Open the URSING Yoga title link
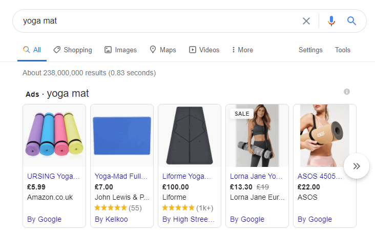The image size is (375, 234). pos(53,176)
